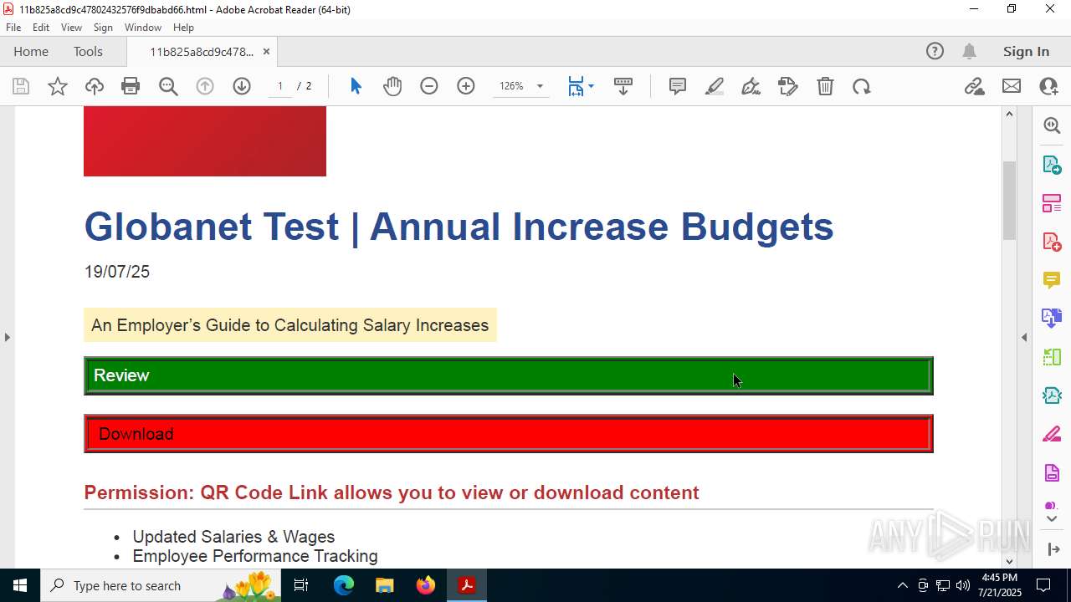Viewport: 1071px width, 602px height.
Task: Click the Sign In button
Action: [1026, 51]
